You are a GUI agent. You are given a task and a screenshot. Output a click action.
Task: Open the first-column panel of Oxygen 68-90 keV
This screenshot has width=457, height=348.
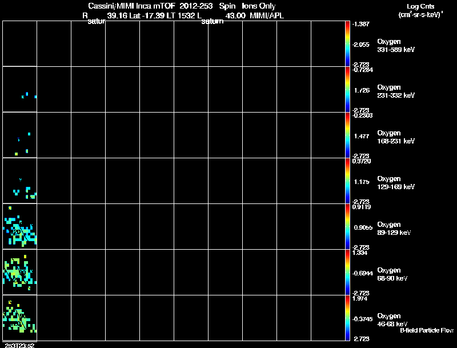20,273
